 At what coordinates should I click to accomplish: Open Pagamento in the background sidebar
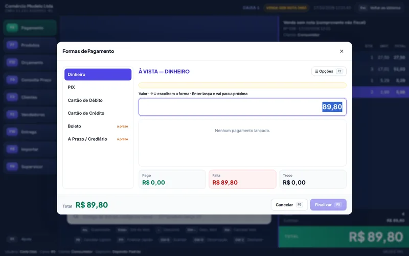[30, 28]
